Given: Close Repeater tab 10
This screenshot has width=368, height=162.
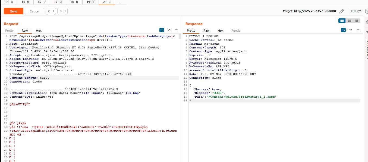Looking at the screenshot, I should [12, 2].
